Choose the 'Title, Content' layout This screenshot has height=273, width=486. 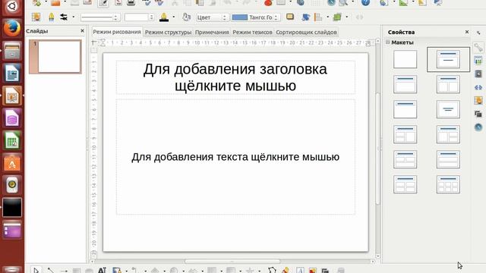tap(405, 84)
